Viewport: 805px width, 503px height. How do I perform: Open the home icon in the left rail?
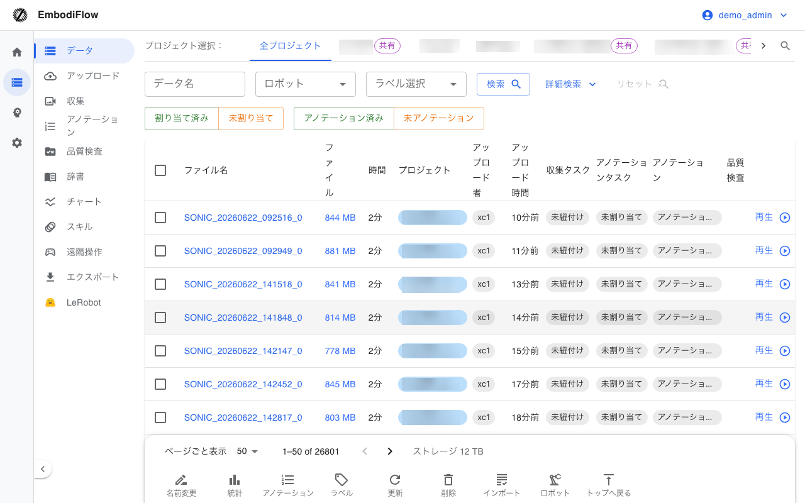coord(17,52)
